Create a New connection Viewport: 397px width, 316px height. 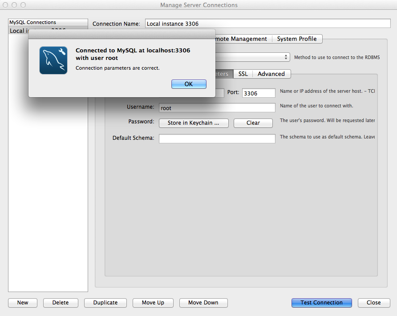(23, 303)
